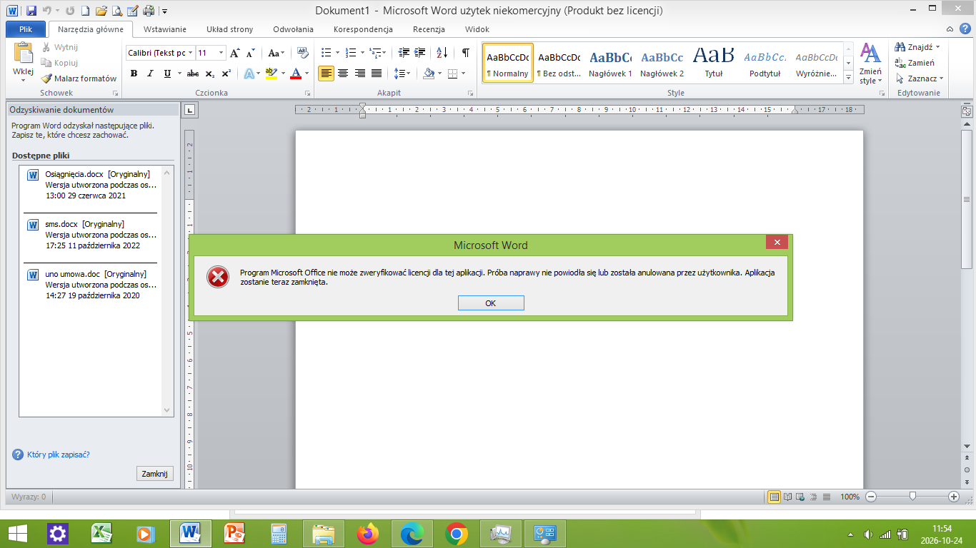Viewport: 976px width, 548px height.
Task: Click Firefox icon in the taskbar
Action: (x=368, y=533)
